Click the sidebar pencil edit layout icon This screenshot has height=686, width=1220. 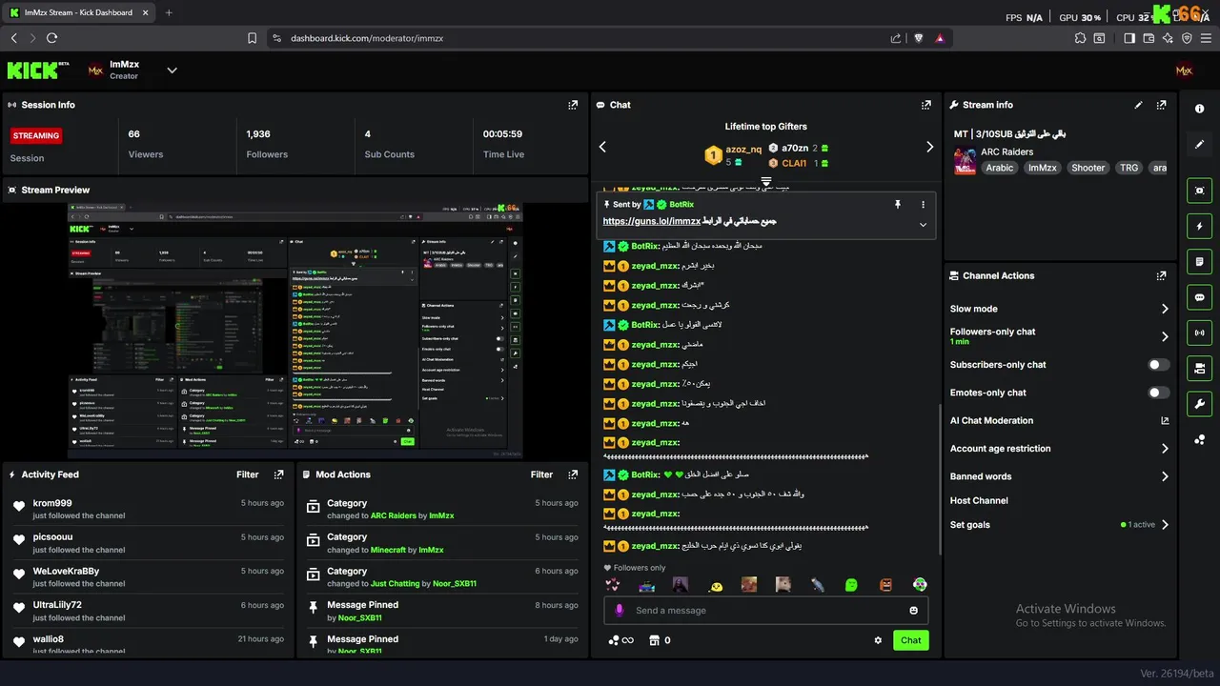(x=1200, y=145)
